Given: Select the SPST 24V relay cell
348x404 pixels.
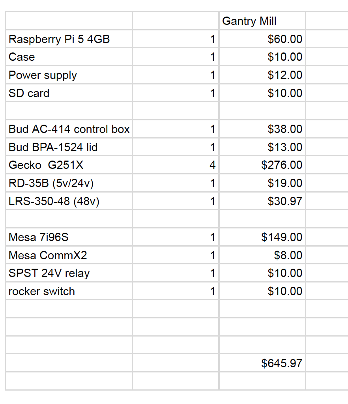Looking at the screenshot, I should pos(69,273).
